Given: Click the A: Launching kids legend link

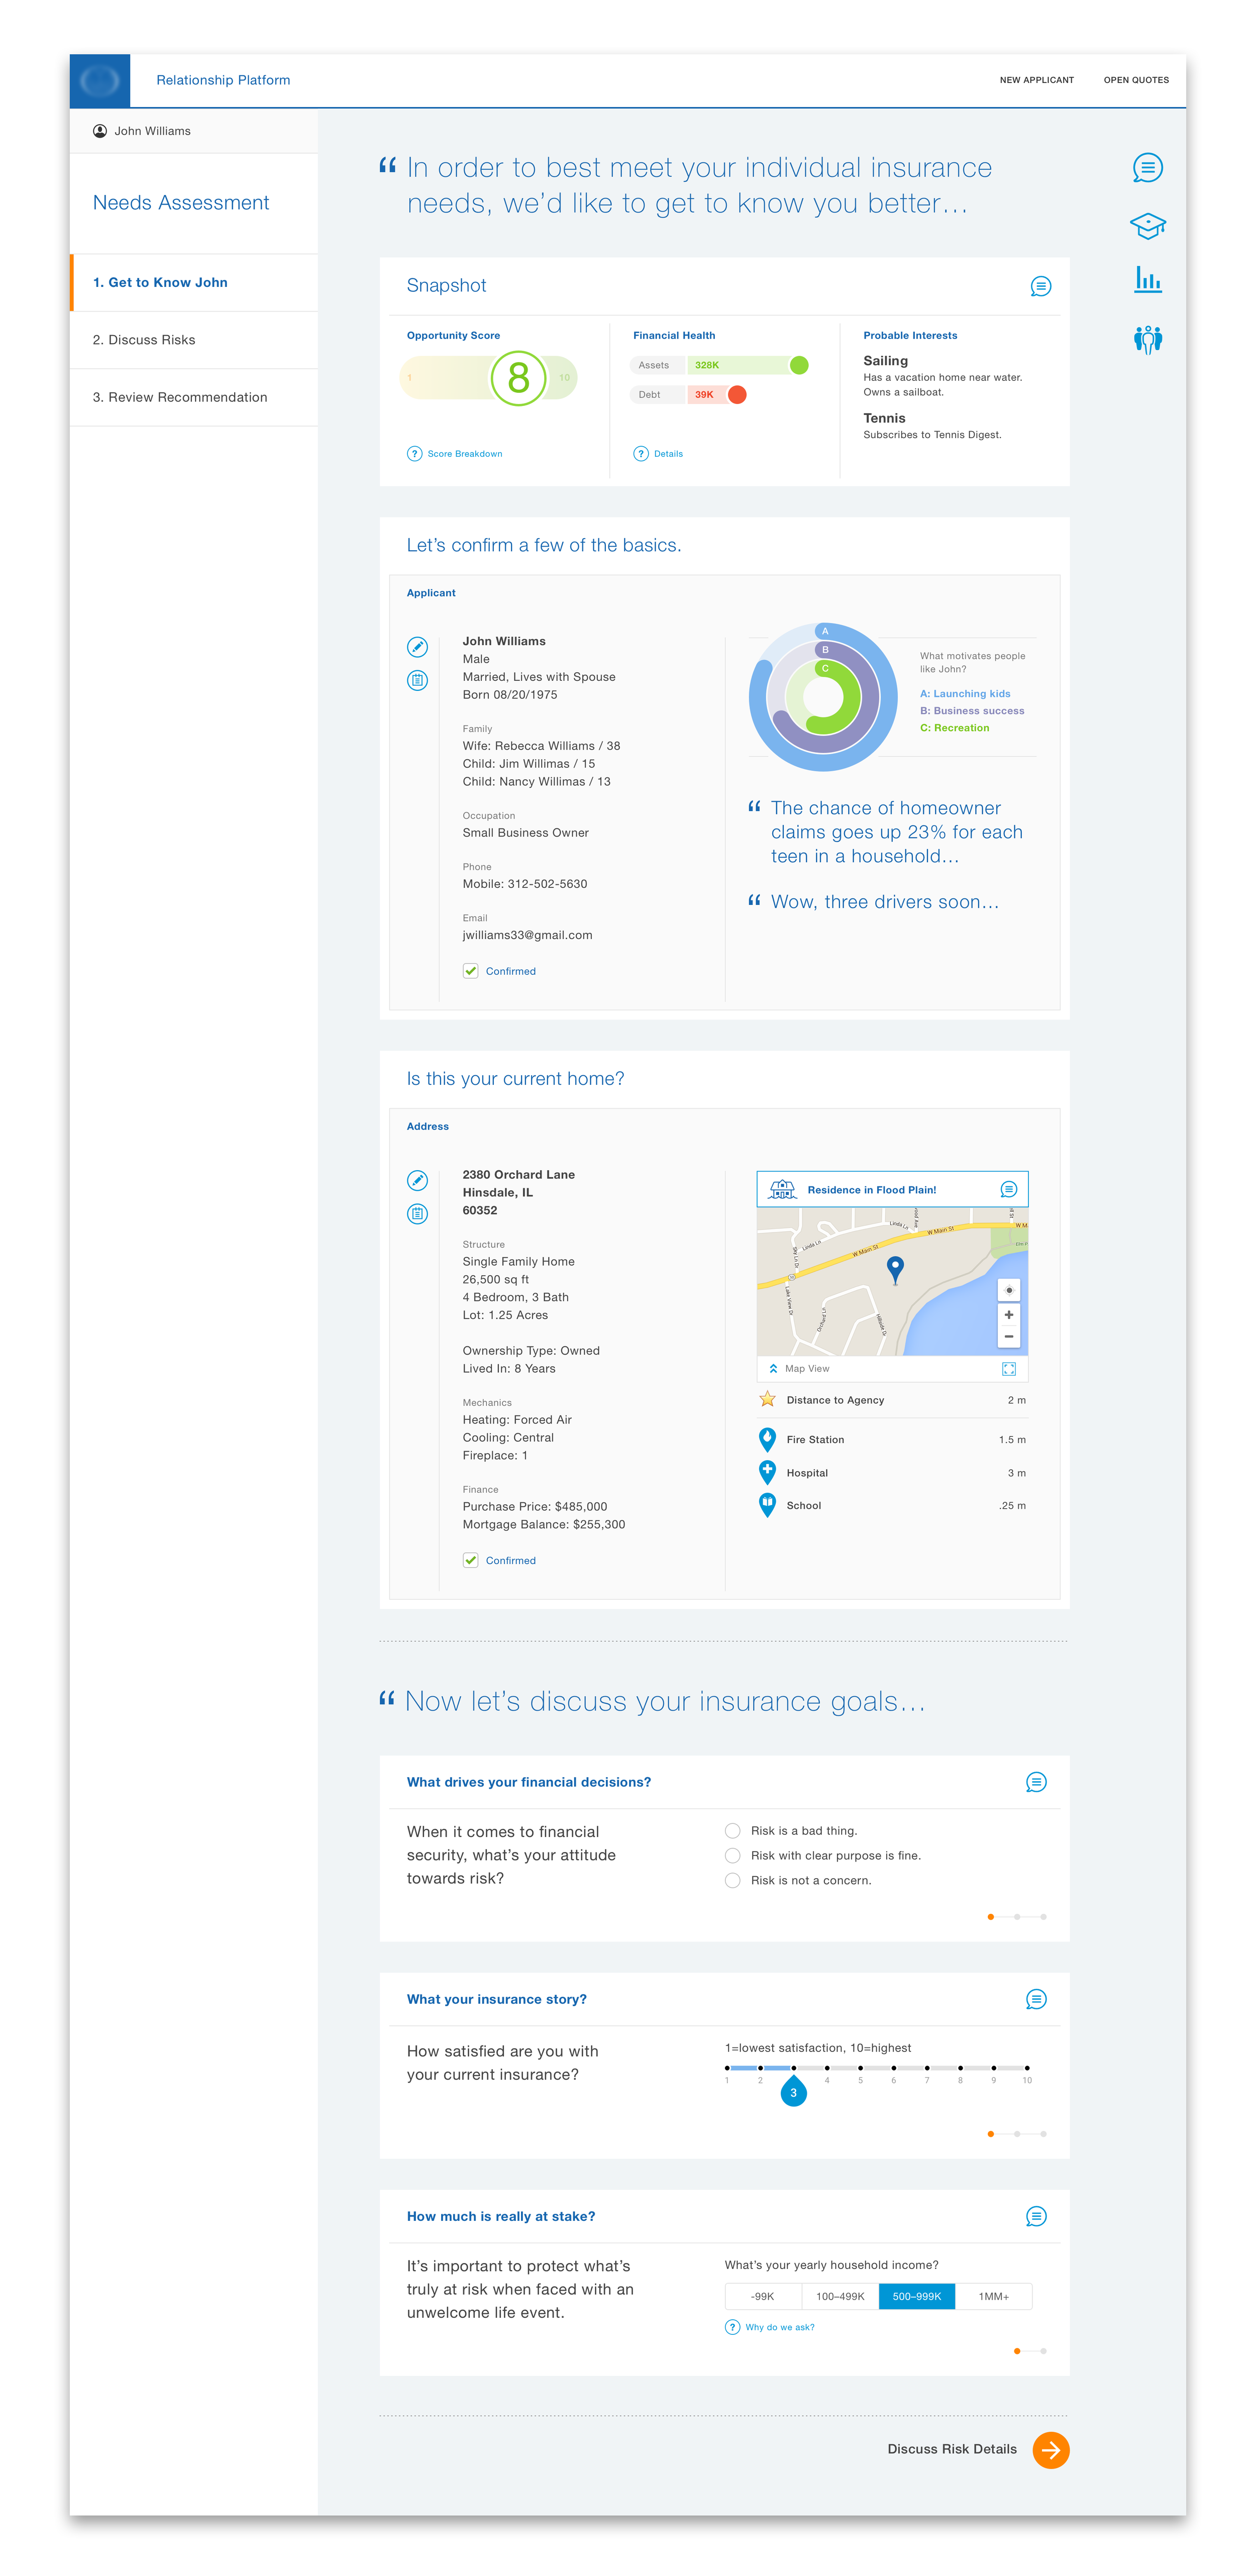Looking at the screenshot, I should (965, 694).
